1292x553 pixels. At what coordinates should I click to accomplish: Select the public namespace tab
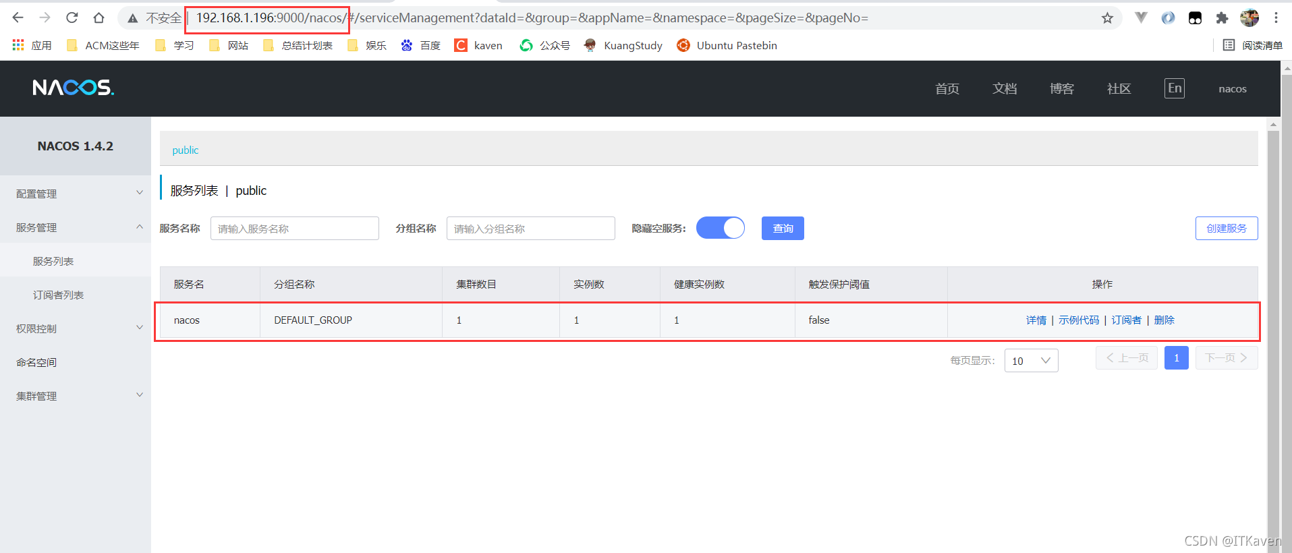point(186,150)
